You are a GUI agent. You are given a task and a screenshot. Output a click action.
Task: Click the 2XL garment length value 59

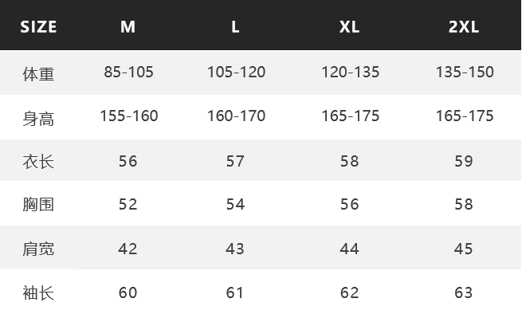coord(464,161)
